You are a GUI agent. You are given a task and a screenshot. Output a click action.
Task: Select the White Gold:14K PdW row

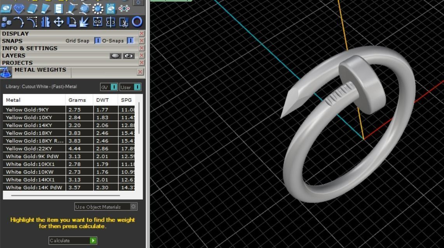pyautogui.click(x=69, y=187)
